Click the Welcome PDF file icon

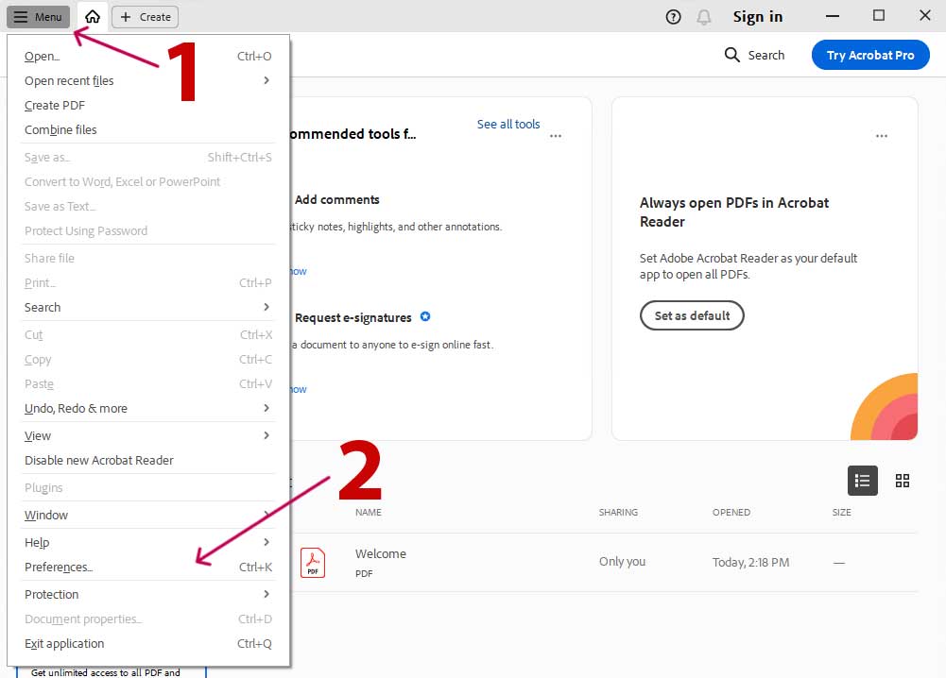pos(313,562)
